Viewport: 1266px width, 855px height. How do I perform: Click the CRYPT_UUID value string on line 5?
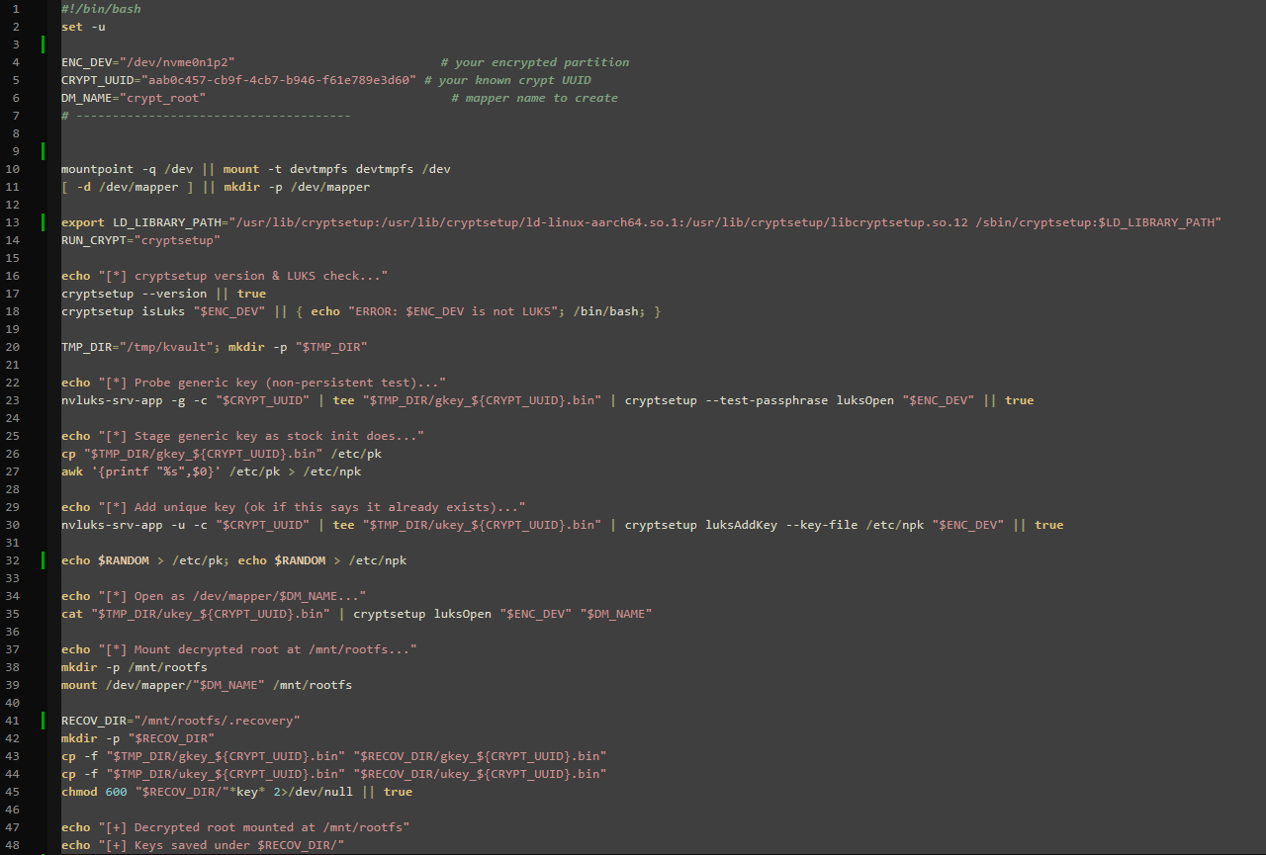coord(280,80)
